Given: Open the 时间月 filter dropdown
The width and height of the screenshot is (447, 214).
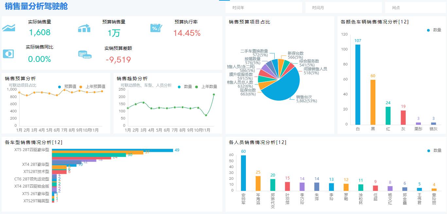Looking at the screenshot, I should (x=343, y=7).
